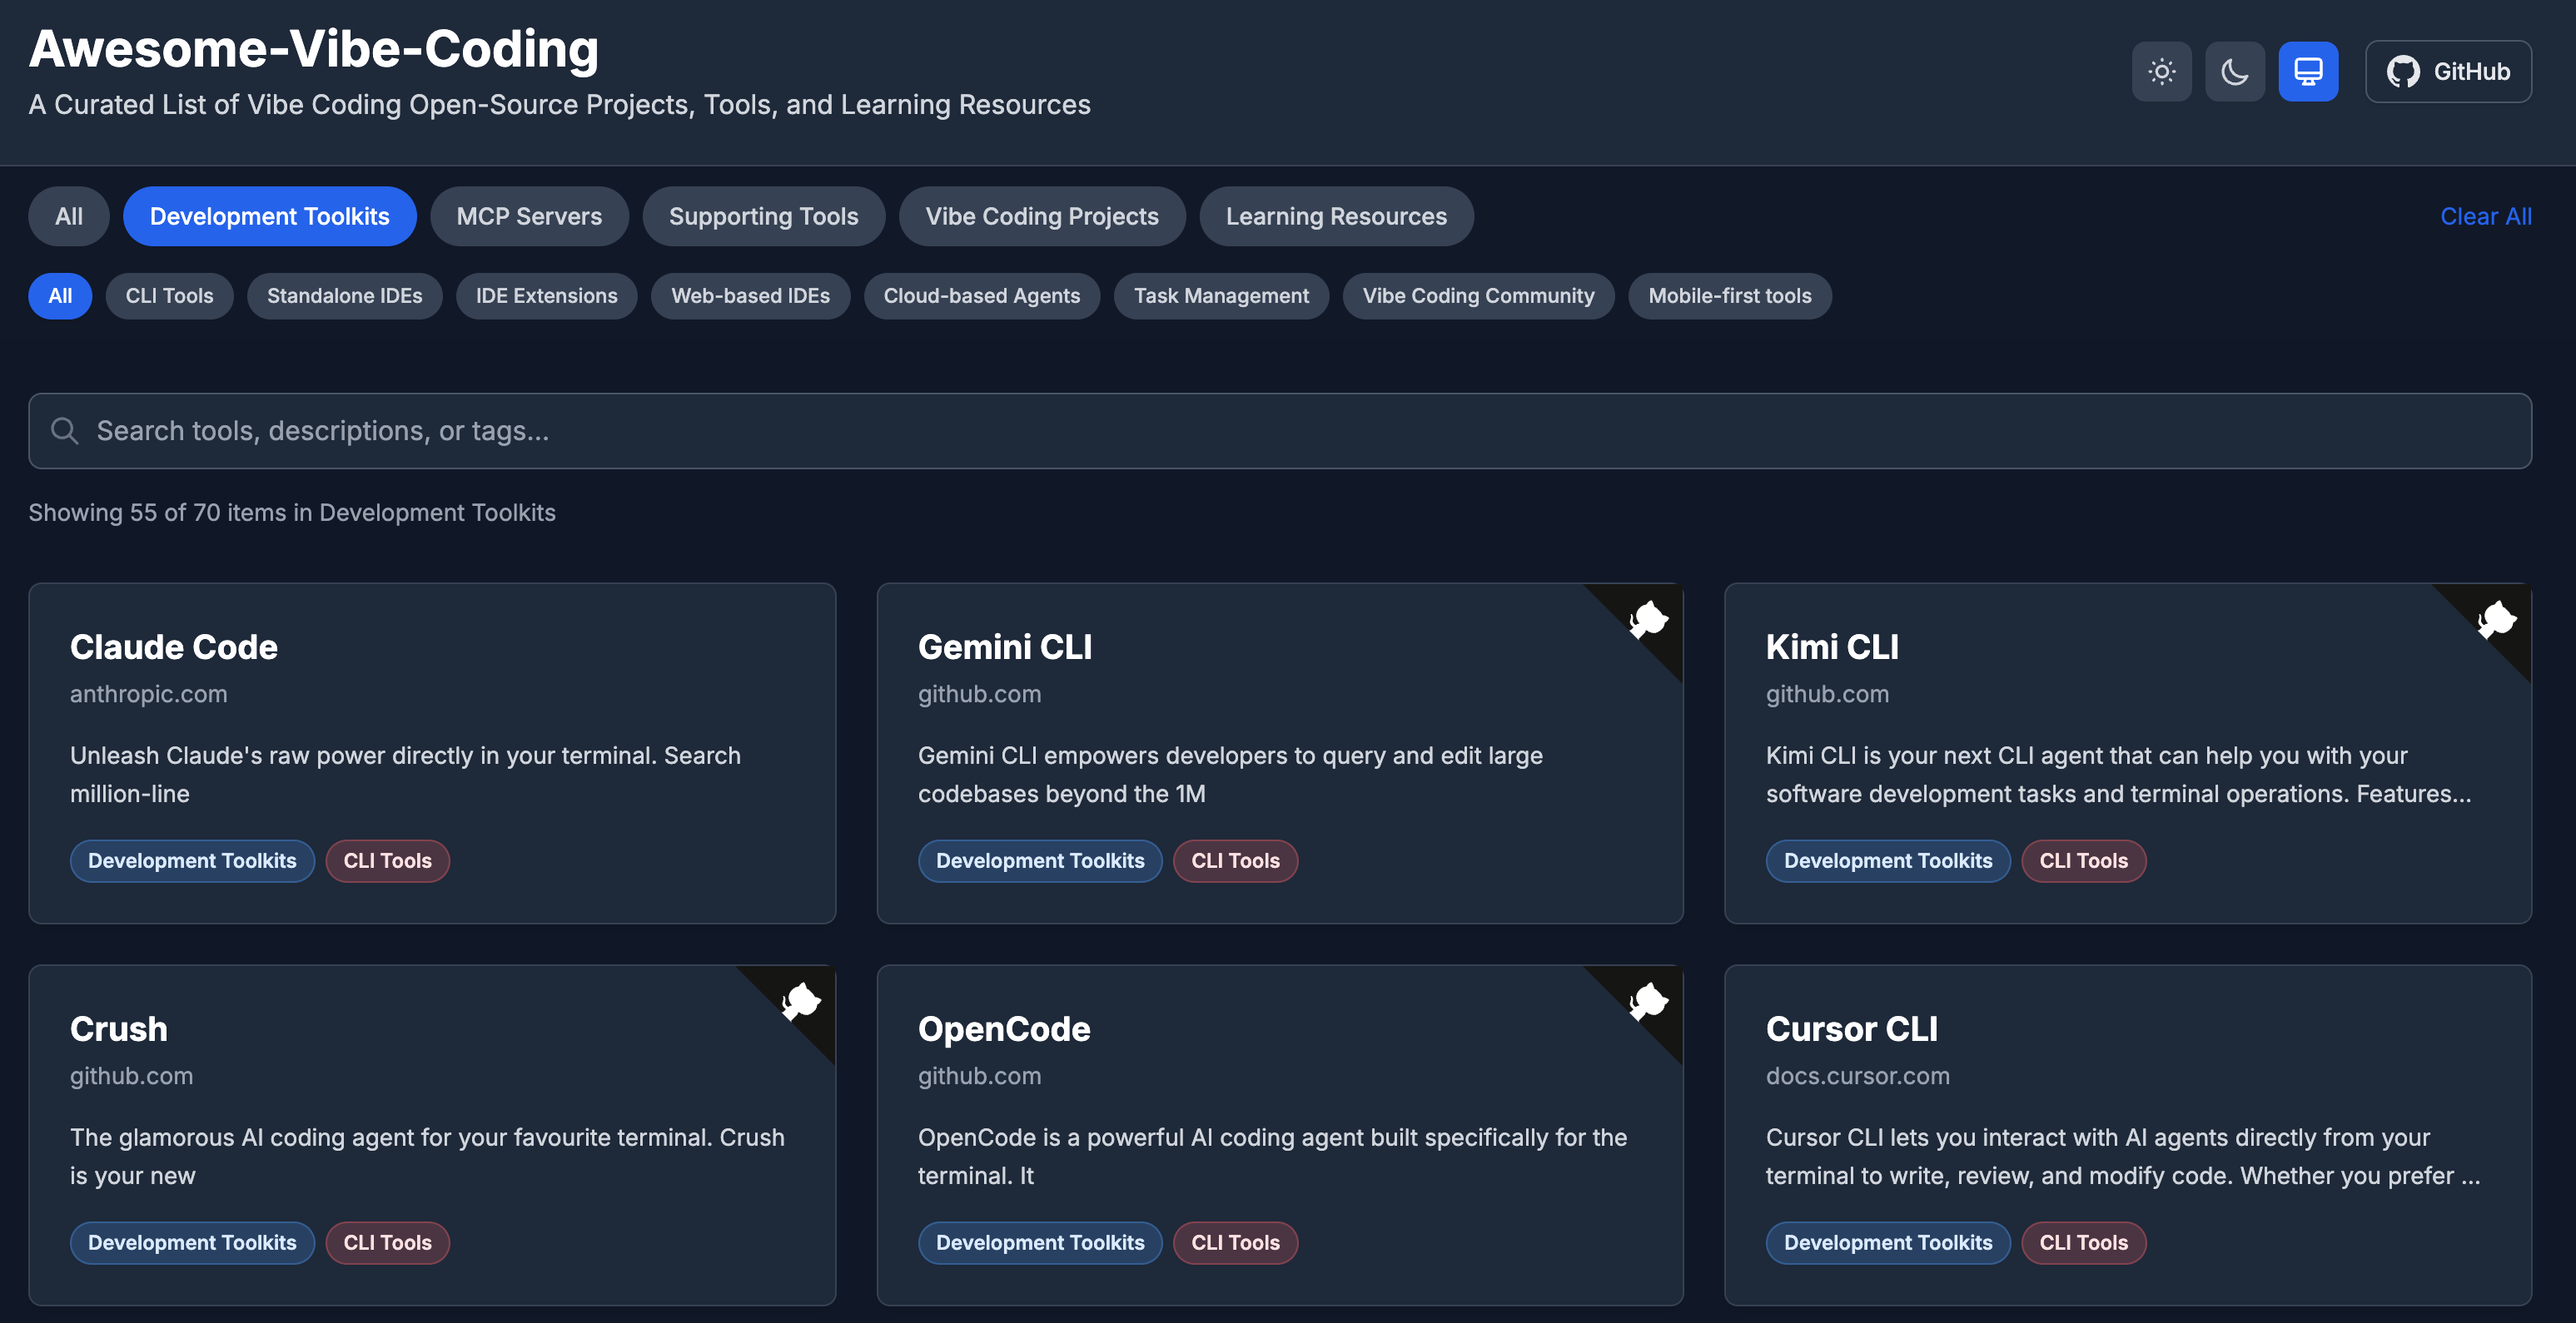
Task: Click Development Toolkits tag on Gemini CLI card
Action: point(1040,860)
